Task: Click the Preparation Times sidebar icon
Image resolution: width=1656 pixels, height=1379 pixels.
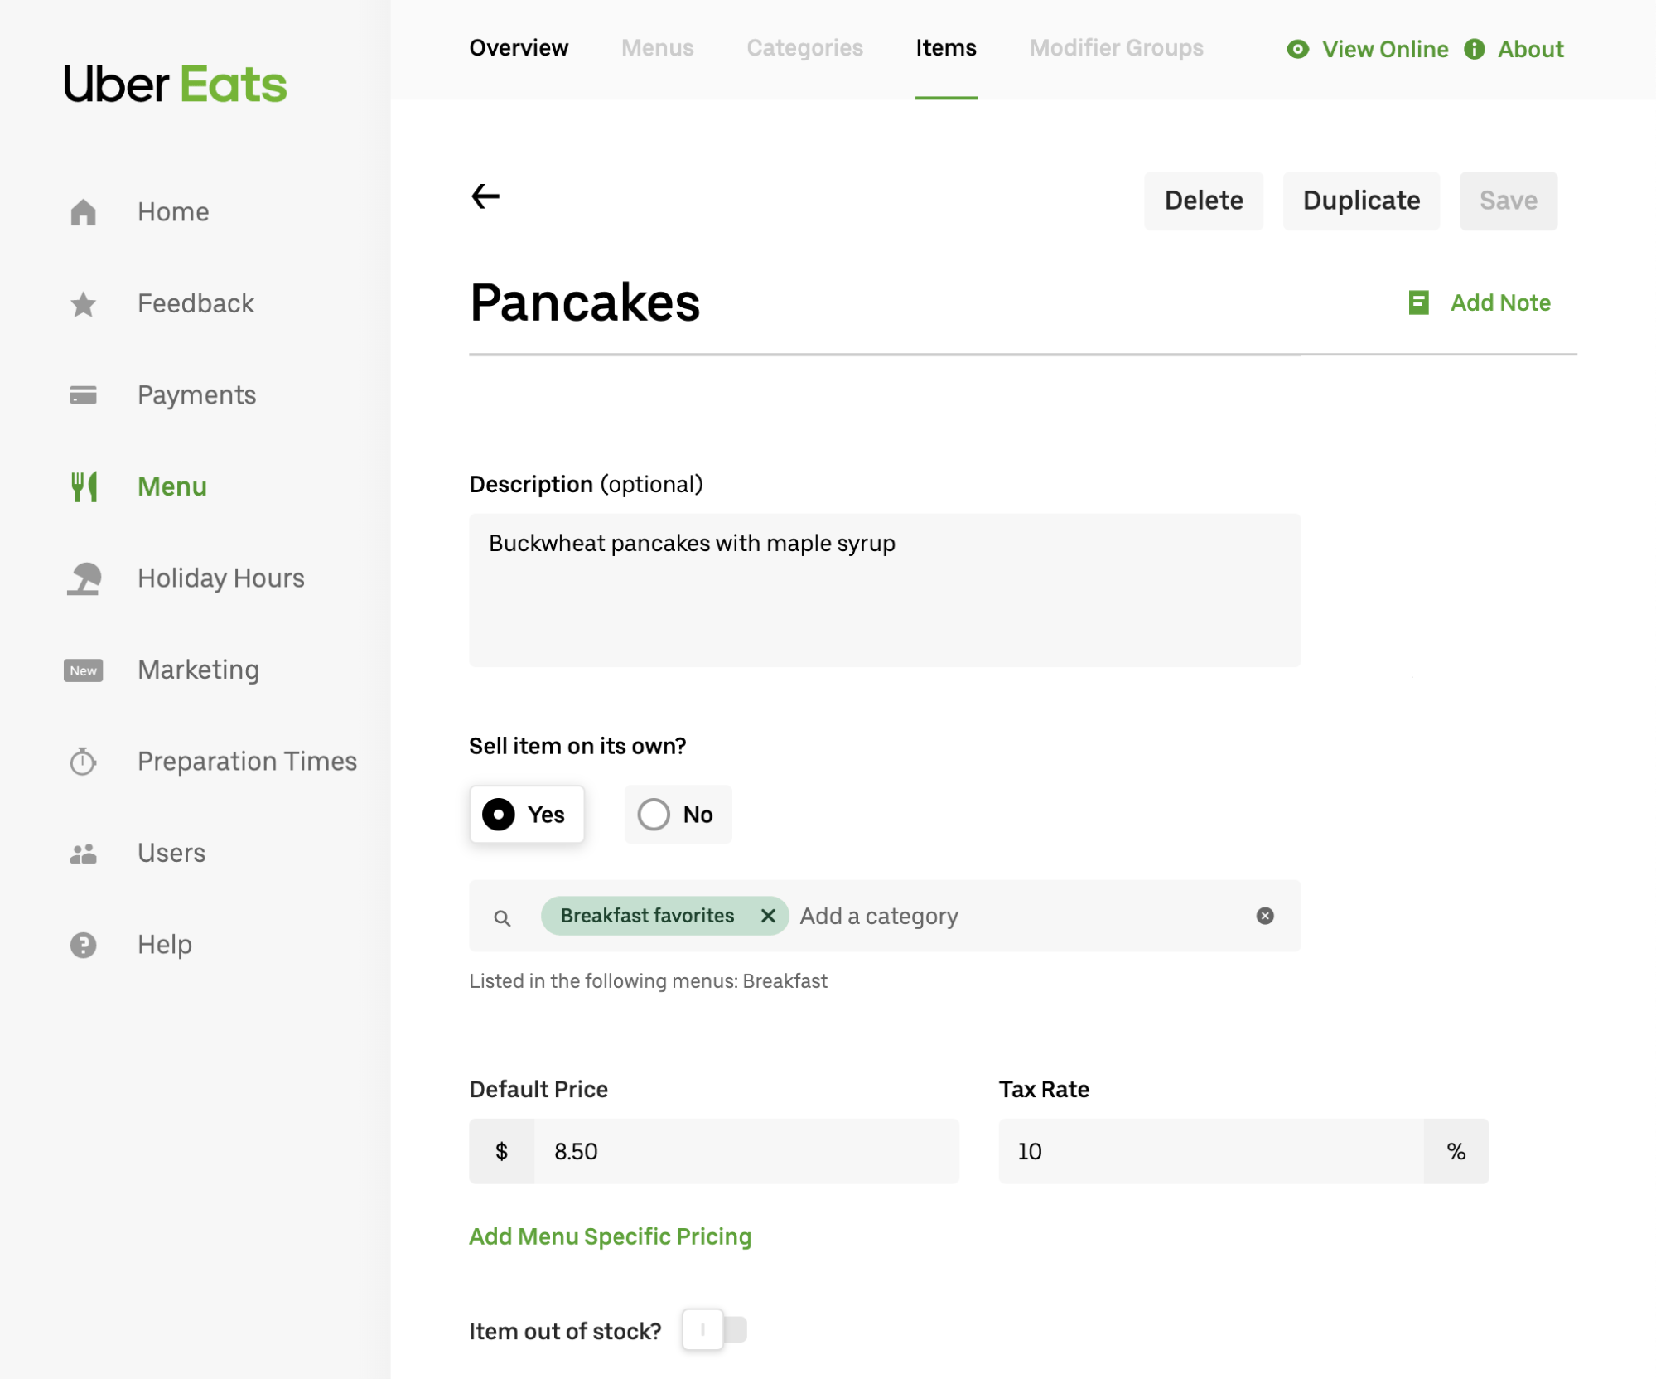Action: (x=87, y=761)
